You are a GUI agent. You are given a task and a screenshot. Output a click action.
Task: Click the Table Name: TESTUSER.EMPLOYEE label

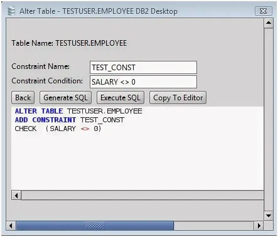[69, 43]
